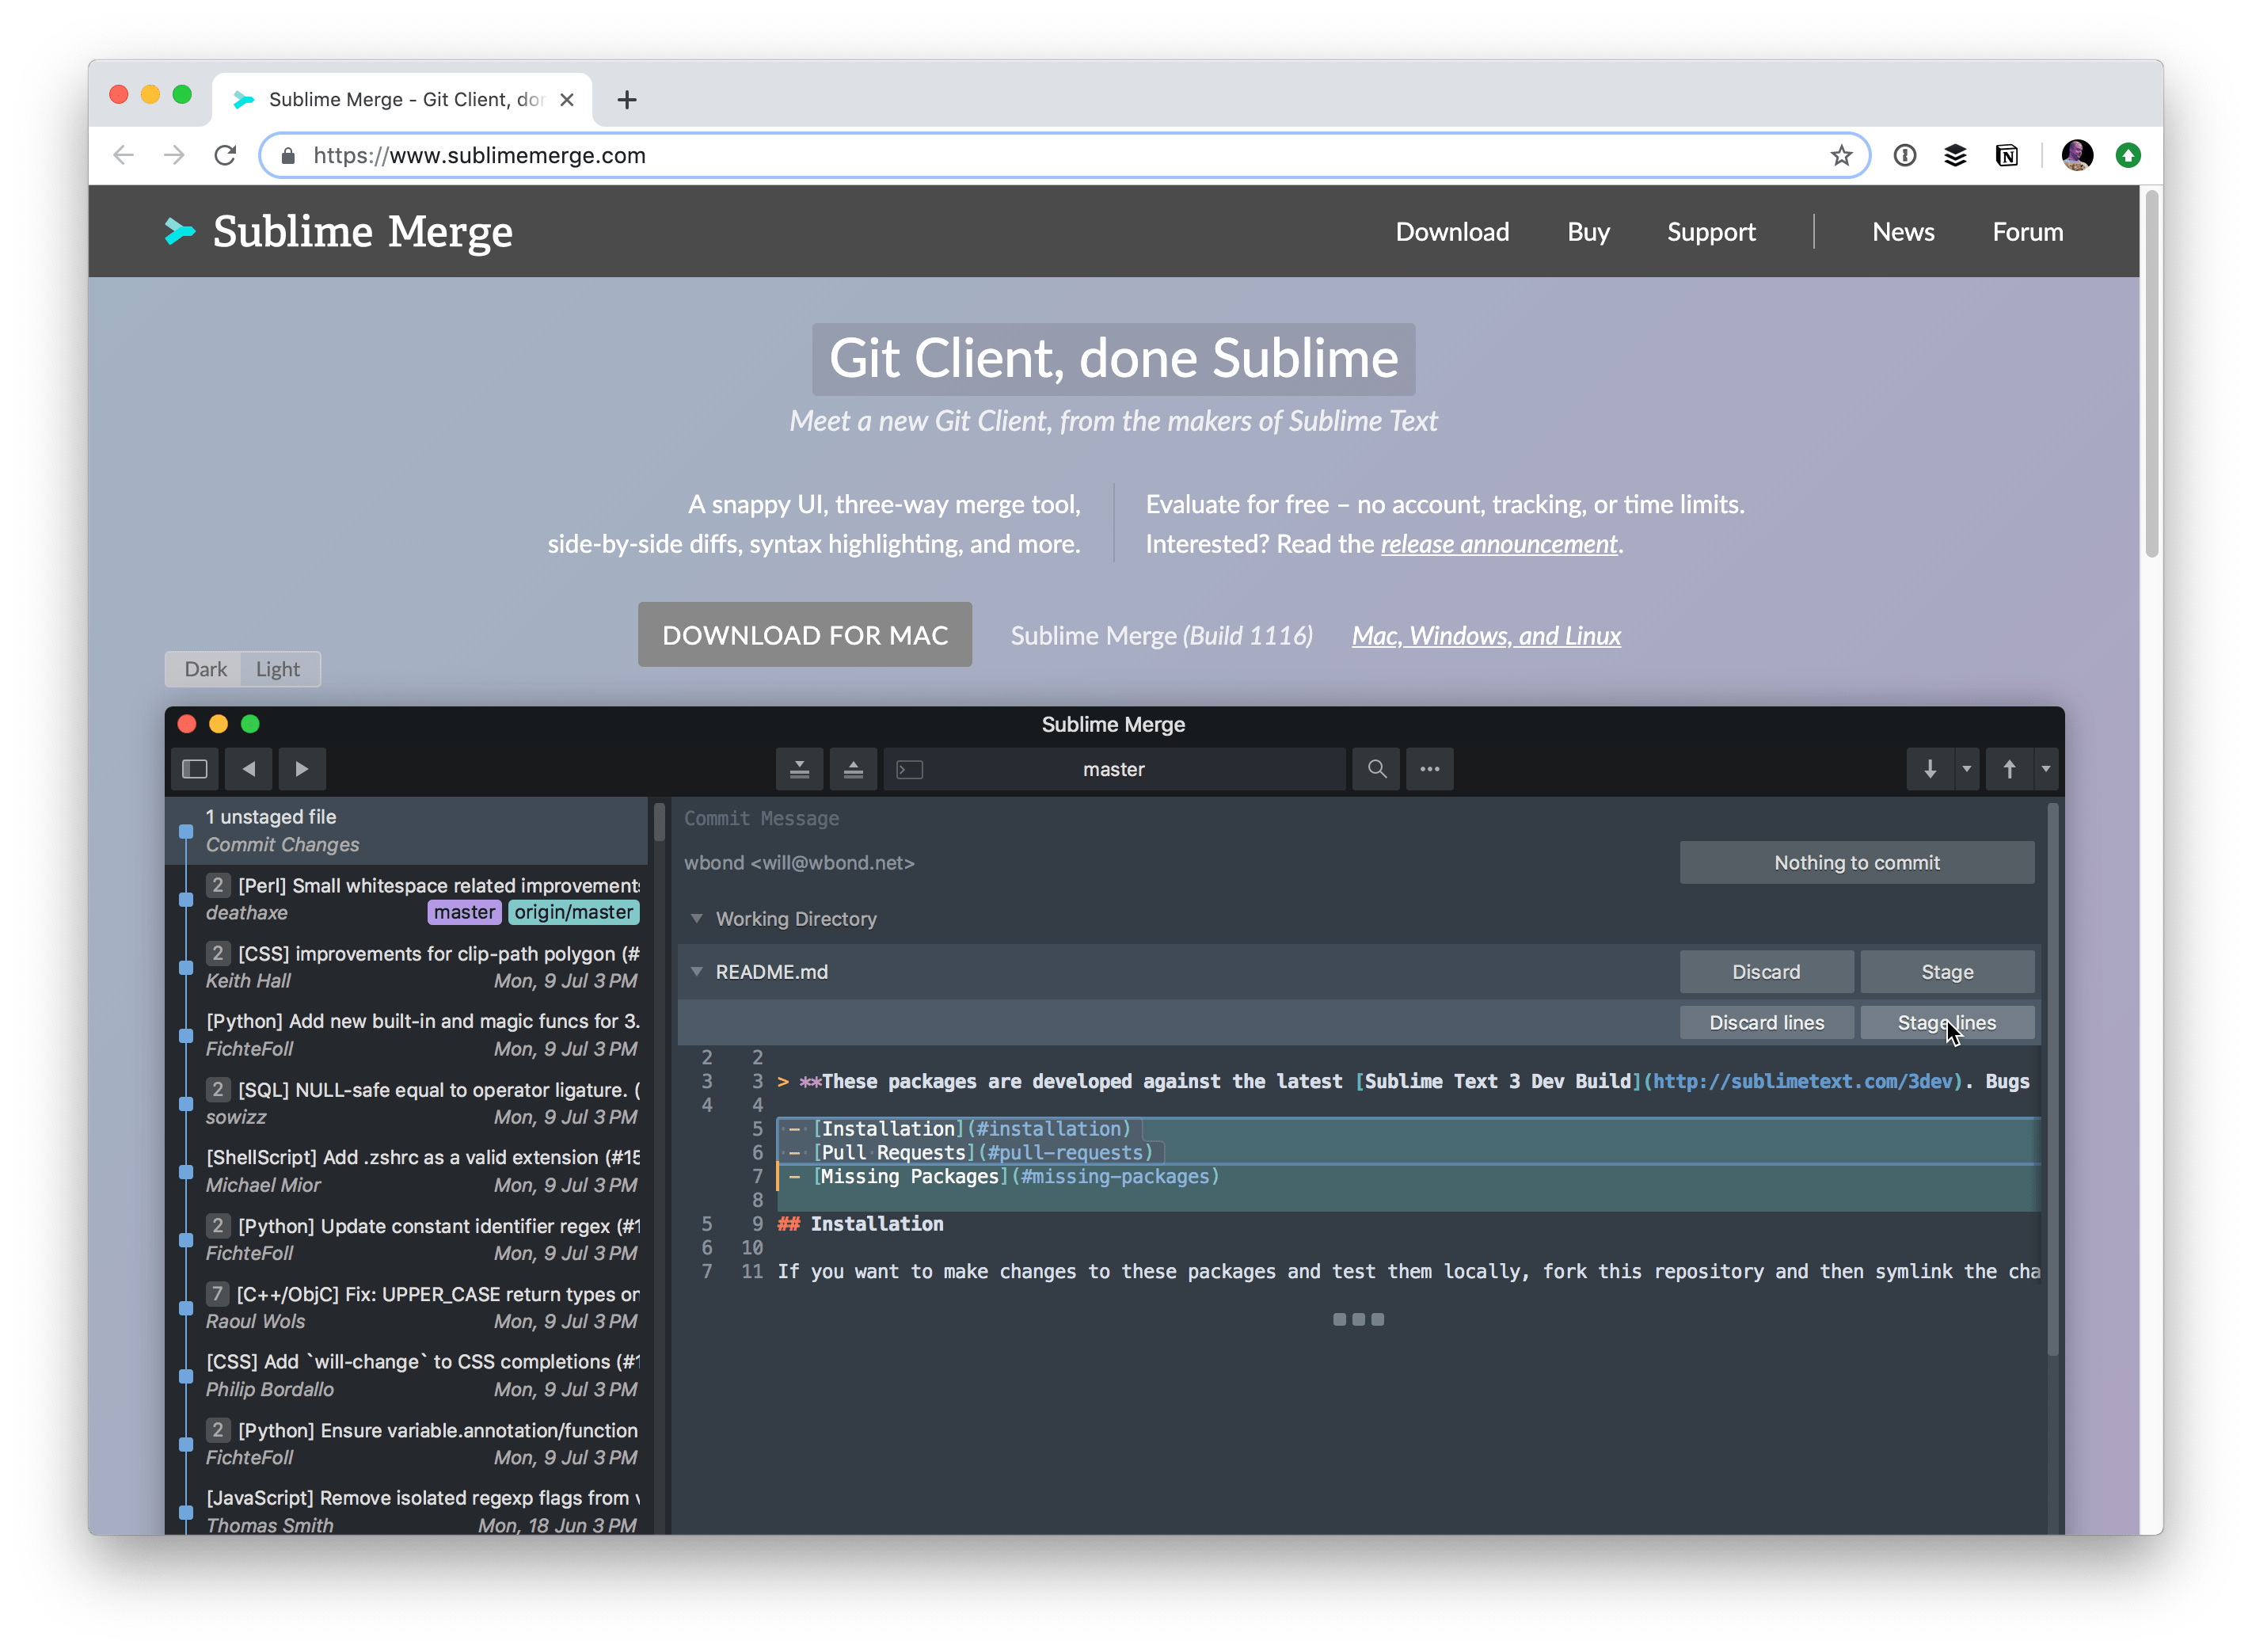Open the Download nav menu item

pyautogui.click(x=1452, y=232)
